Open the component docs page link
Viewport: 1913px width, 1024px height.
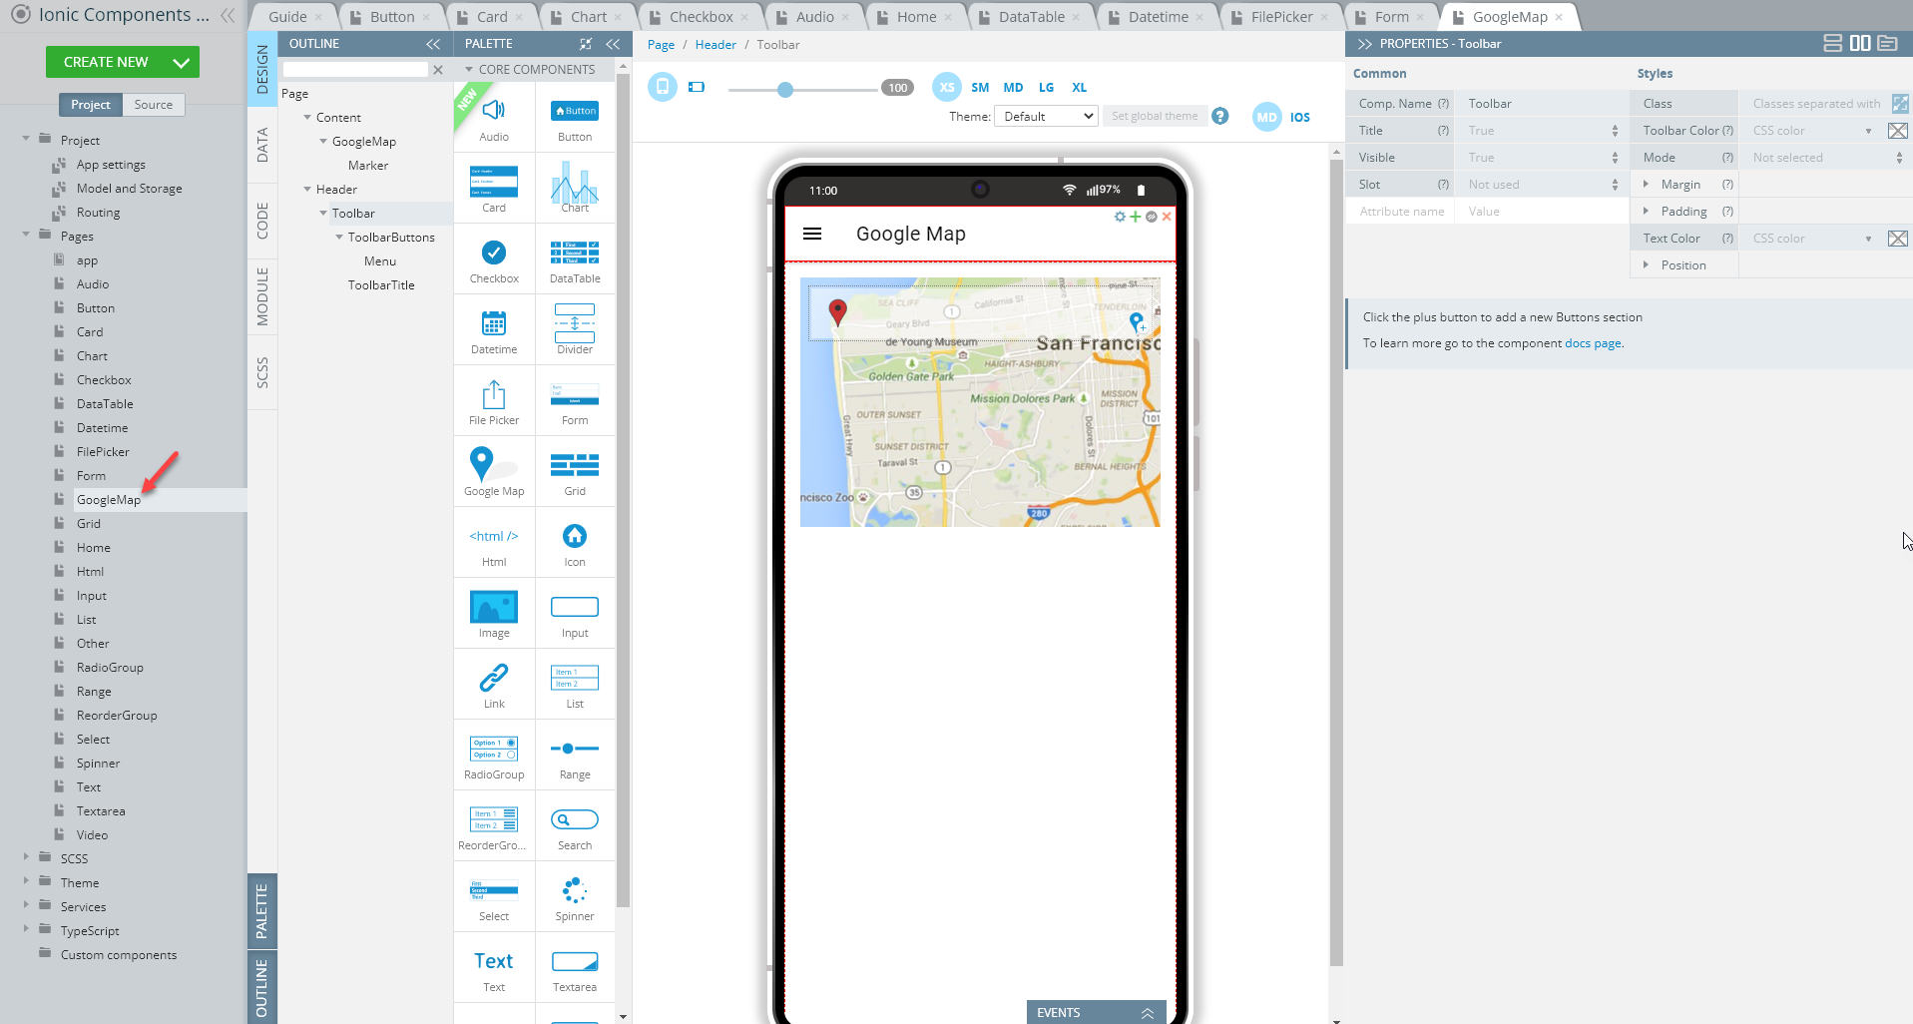1593,343
